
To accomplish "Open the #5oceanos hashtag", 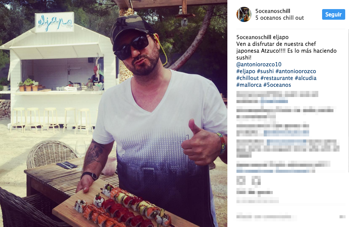I will 277,85.
